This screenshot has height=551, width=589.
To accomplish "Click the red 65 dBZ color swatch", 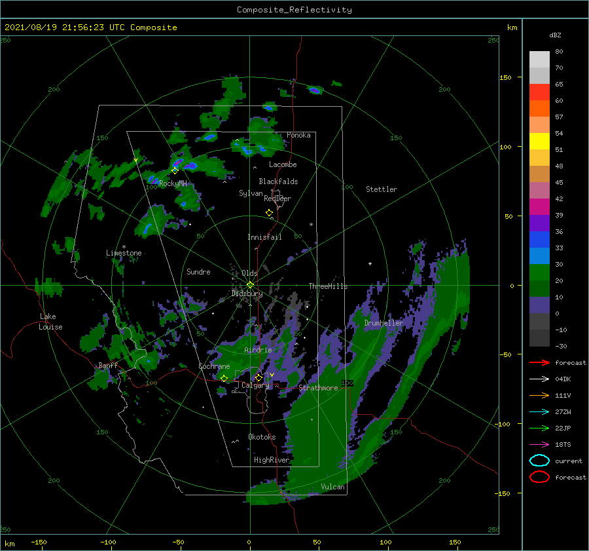I will pos(539,92).
